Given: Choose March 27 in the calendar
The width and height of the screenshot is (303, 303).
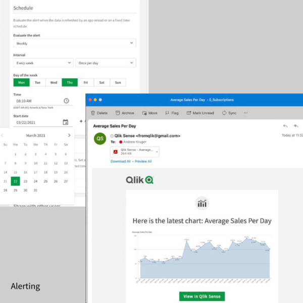Looking at the screenshot, I should pyautogui.click(x=66, y=181).
